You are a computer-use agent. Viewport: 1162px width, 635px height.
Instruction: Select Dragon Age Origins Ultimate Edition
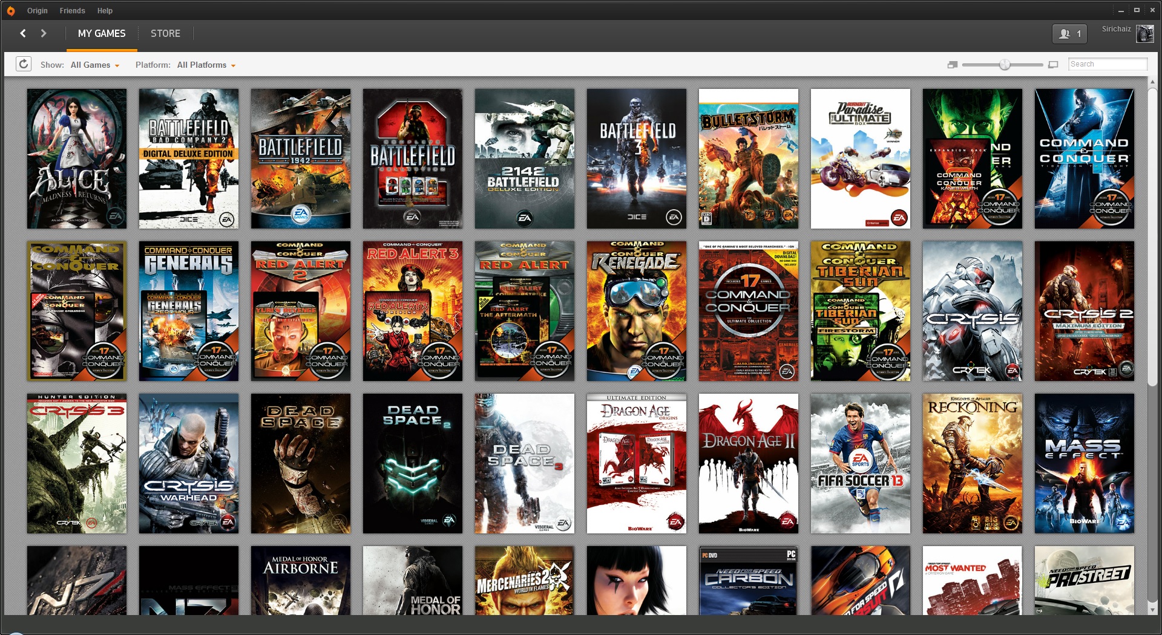[x=637, y=463]
